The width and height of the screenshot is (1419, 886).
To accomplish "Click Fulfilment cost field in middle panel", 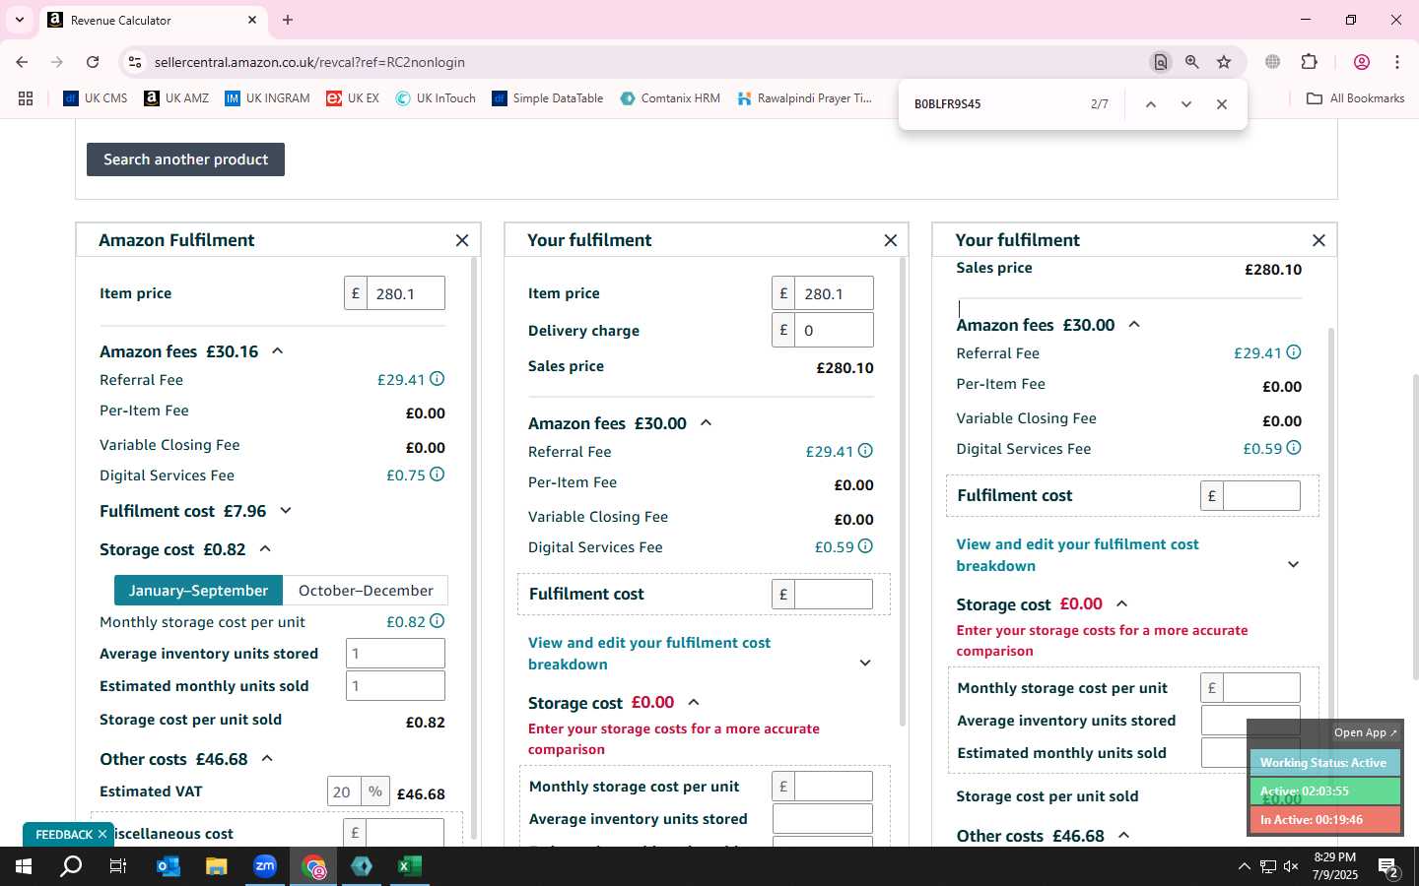I will 834,594.
